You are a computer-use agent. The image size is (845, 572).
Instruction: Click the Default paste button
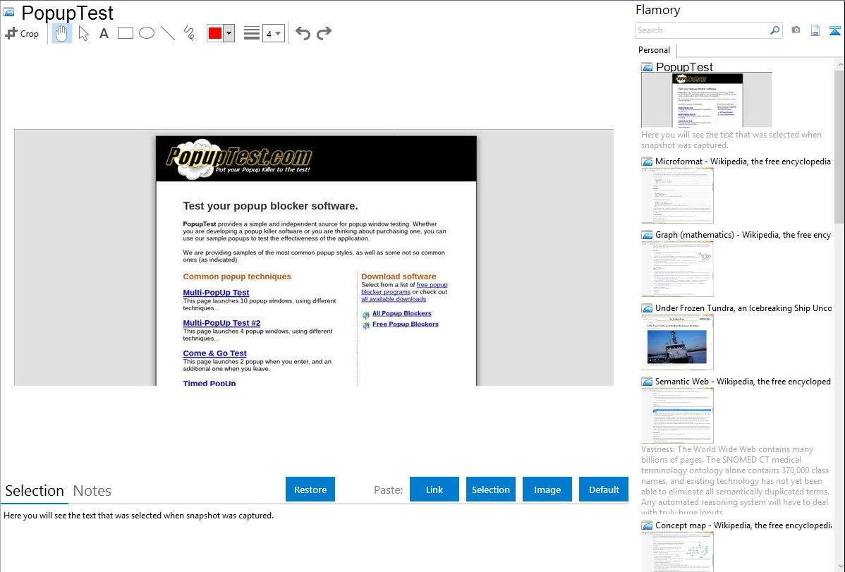(604, 489)
